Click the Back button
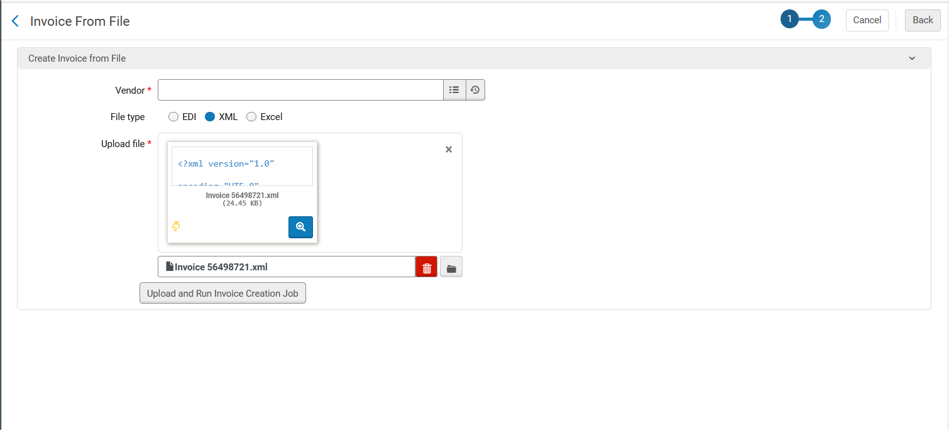 point(923,20)
